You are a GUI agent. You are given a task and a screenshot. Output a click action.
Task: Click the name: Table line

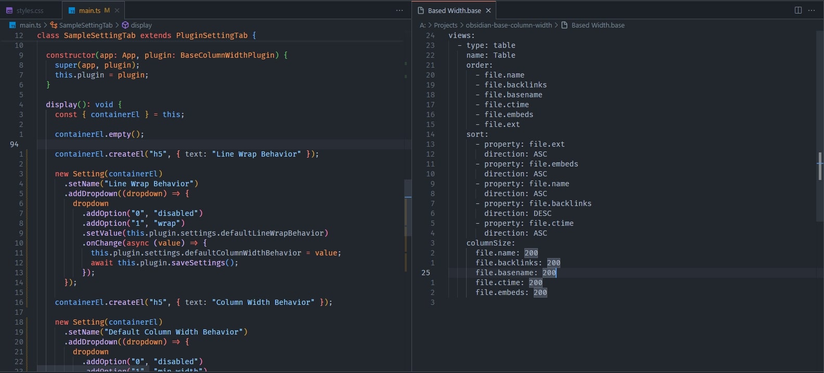point(491,55)
